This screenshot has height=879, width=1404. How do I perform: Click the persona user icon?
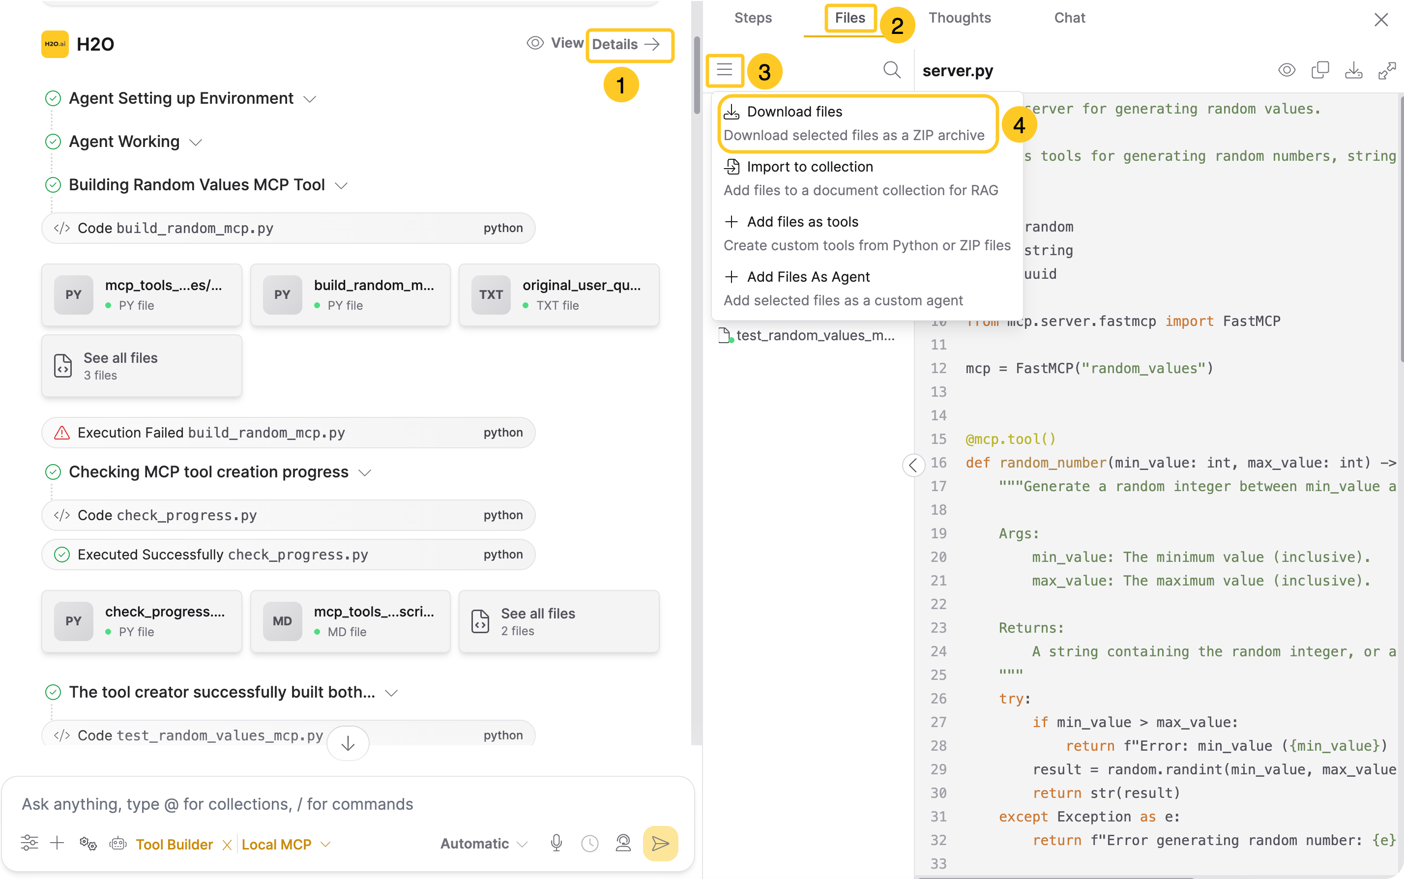coord(623,843)
